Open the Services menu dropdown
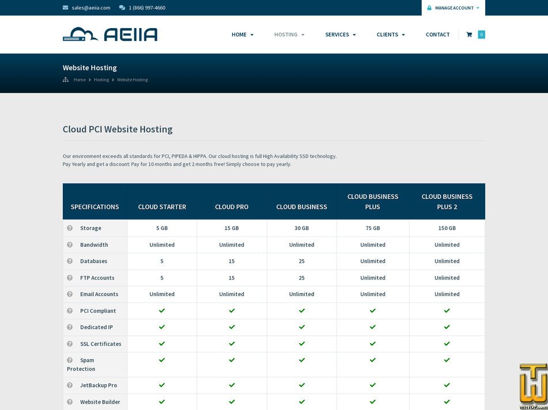The image size is (548, 410). (x=341, y=35)
